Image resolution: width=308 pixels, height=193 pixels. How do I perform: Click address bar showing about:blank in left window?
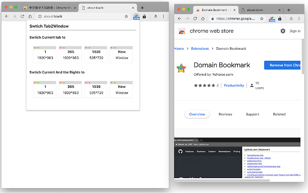click(x=82, y=16)
